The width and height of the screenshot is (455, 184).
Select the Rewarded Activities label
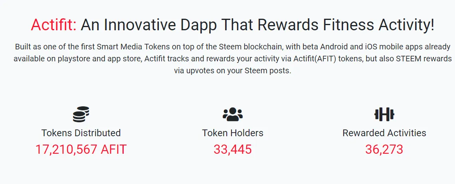click(x=384, y=133)
